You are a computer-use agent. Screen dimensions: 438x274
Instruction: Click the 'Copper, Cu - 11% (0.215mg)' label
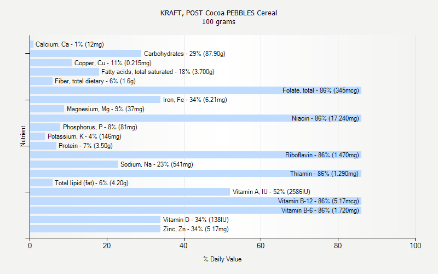coord(113,63)
